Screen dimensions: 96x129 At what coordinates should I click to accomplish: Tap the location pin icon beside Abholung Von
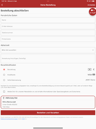click(3, 98)
